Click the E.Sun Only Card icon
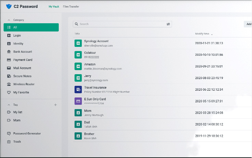252x158 pixels. tap(78, 101)
